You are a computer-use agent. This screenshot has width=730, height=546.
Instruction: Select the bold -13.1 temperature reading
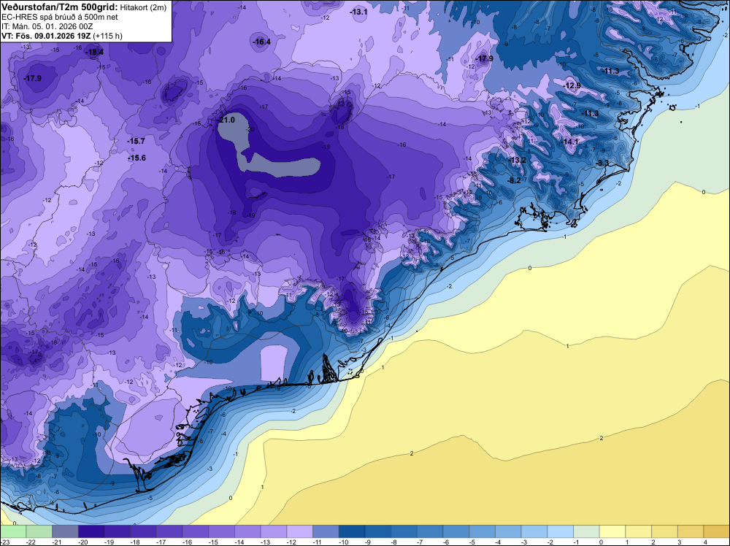click(x=359, y=12)
